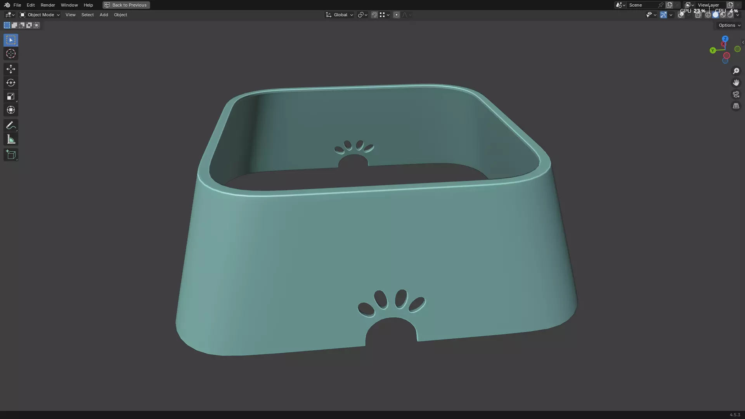Open the Window menu

(69, 5)
